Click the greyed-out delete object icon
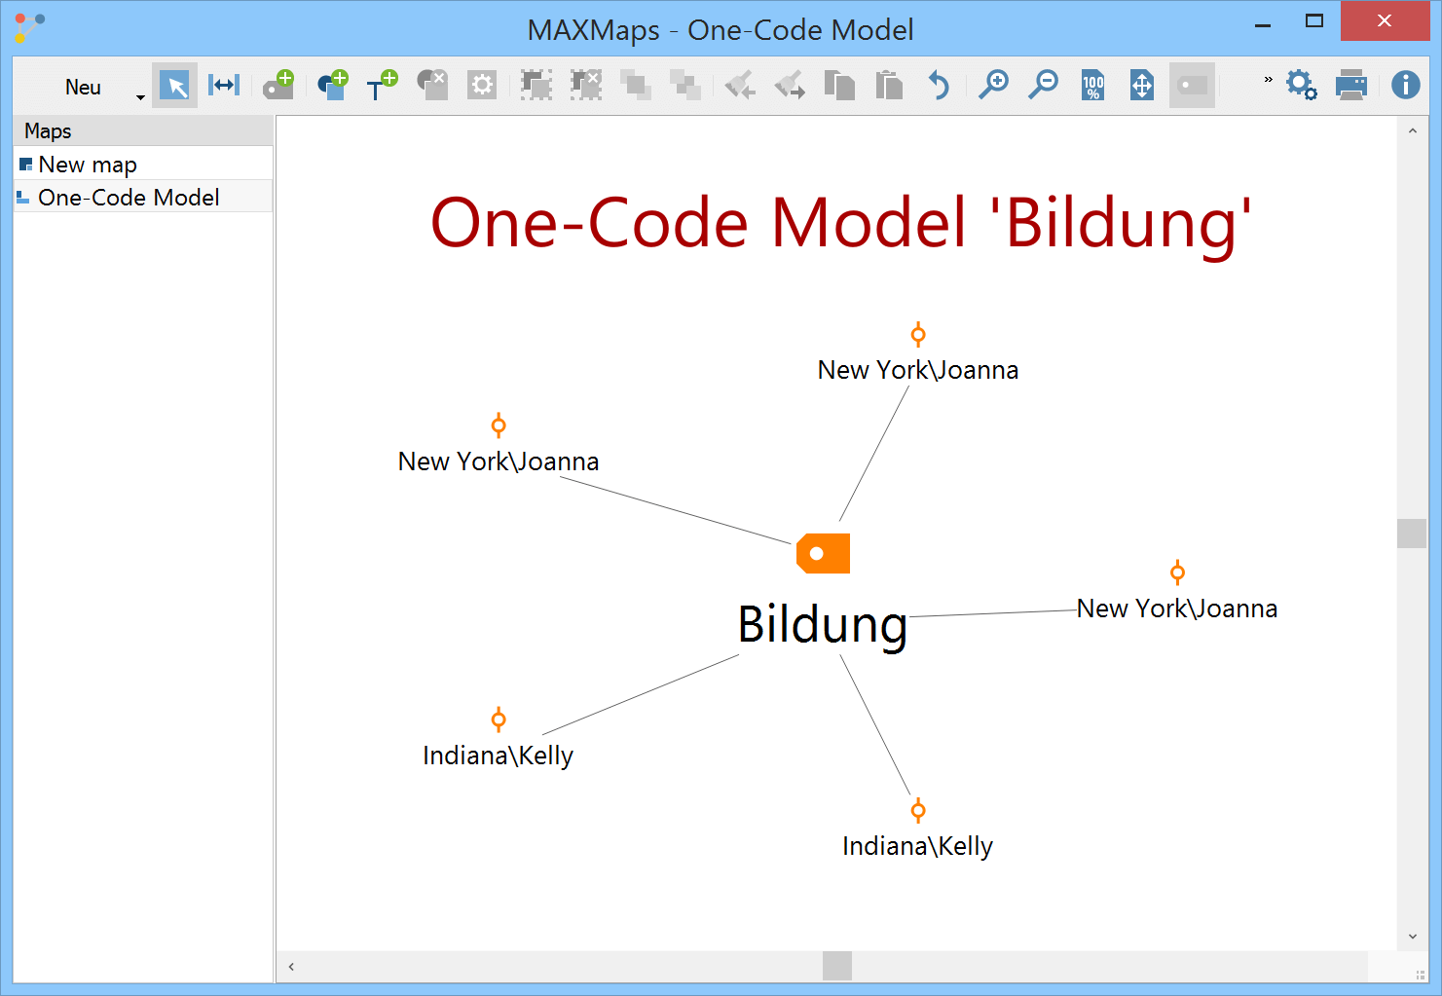1442x996 pixels. [432, 85]
